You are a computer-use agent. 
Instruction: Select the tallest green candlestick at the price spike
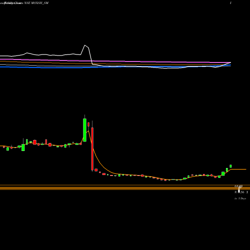84,130
